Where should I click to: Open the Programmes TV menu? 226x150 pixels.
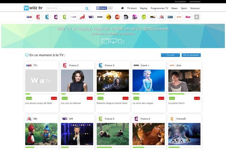point(159,8)
